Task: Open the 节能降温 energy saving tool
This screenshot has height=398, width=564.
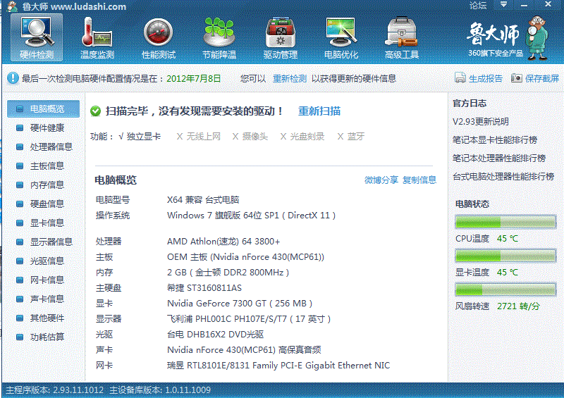Action: tap(219, 38)
